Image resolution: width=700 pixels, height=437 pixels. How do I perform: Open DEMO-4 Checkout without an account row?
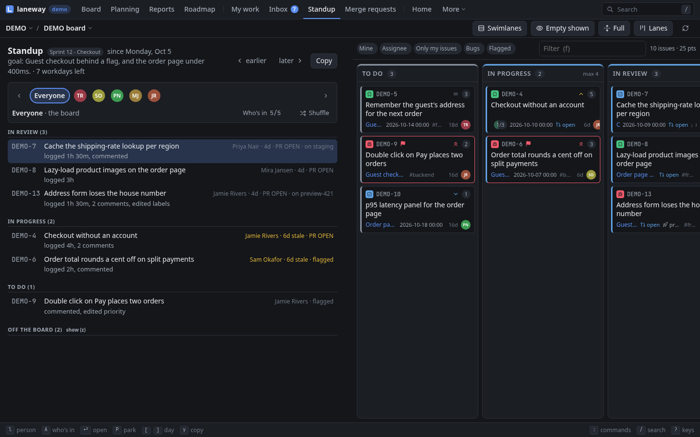pos(173,240)
